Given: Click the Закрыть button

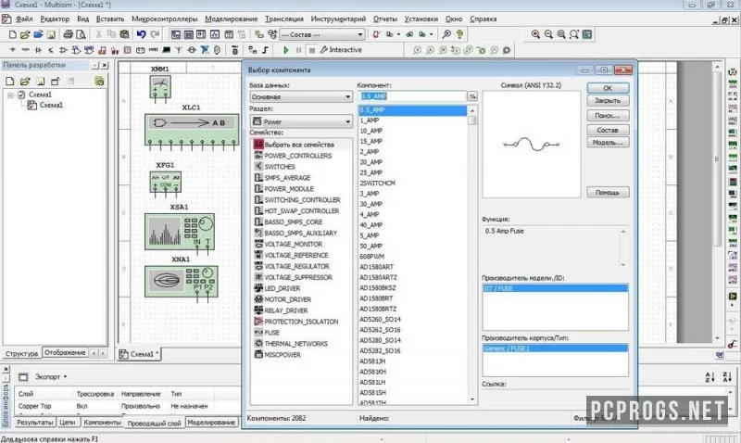Looking at the screenshot, I should coord(608,101).
